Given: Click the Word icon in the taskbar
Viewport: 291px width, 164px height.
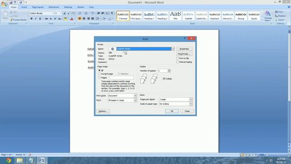Looking at the screenshot, I should (42, 160).
